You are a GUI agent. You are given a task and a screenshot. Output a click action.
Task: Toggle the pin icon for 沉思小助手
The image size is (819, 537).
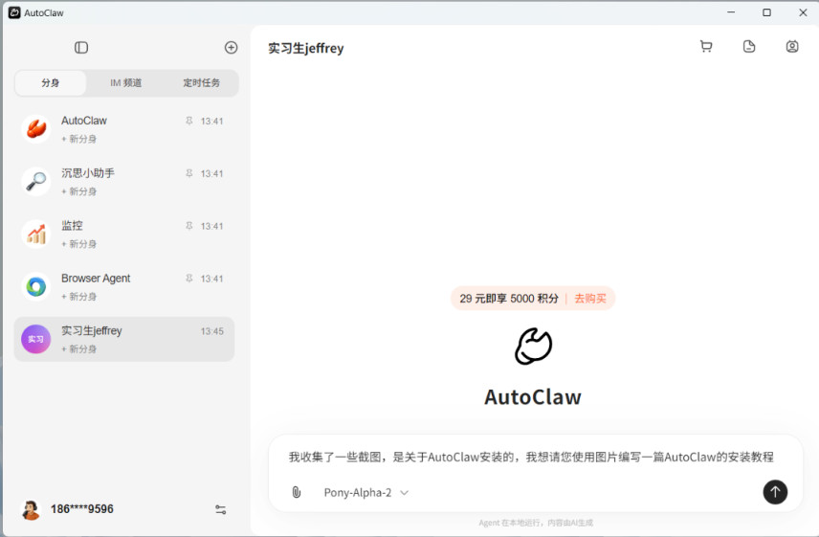click(188, 174)
